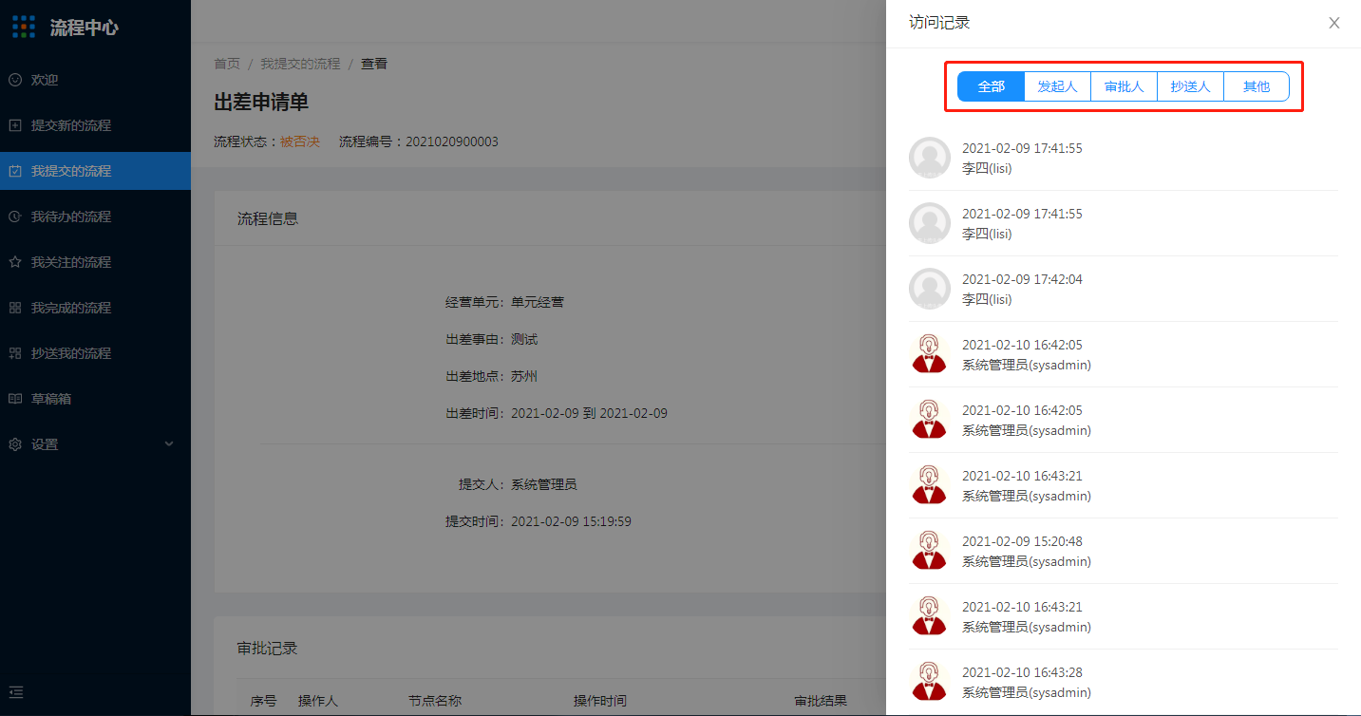Click the 设置 gear icon
Image resolution: width=1361 pixels, height=716 pixels.
point(15,444)
